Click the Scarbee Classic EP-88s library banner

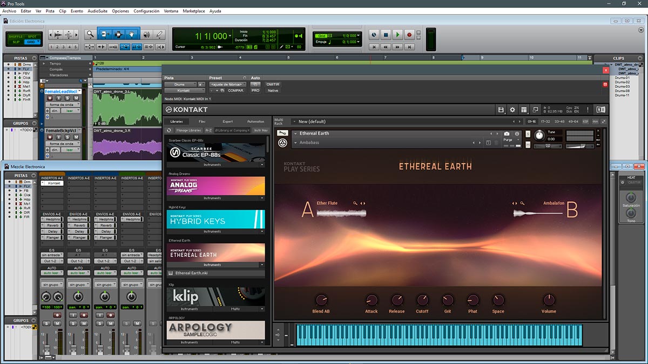point(216,153)
